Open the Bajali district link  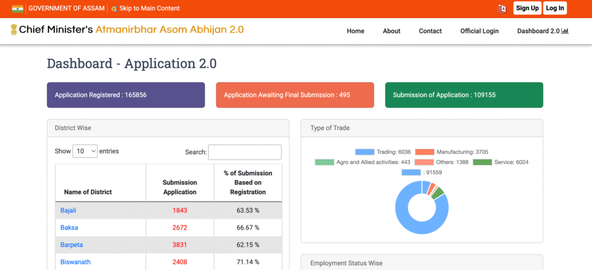pos(68,210)
